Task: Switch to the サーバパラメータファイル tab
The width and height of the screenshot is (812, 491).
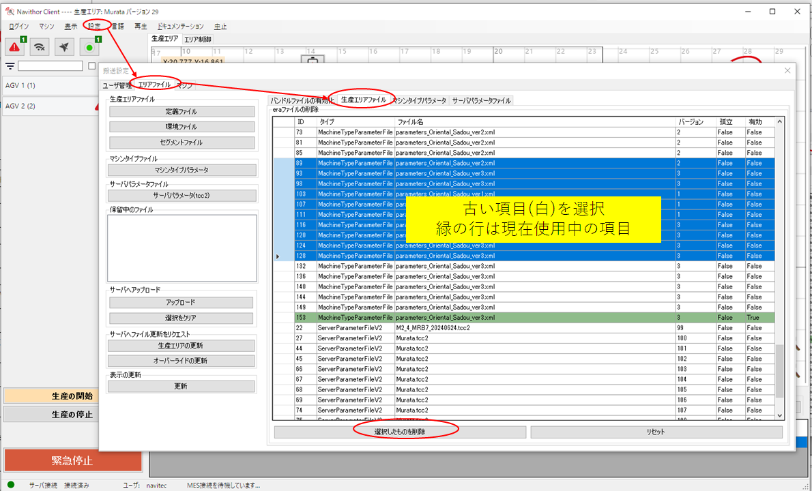Action: pos(481,100)
